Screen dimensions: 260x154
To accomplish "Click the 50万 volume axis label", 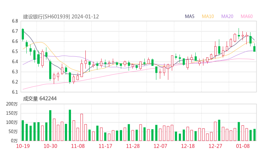I will (13, 132).
